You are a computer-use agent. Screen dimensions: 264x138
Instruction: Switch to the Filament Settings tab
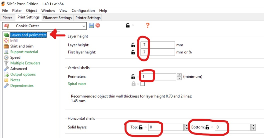tap(57, 18)
